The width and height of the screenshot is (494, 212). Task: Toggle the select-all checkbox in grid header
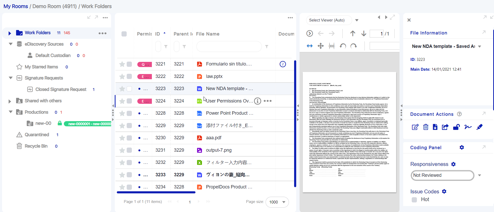point(124,34)
